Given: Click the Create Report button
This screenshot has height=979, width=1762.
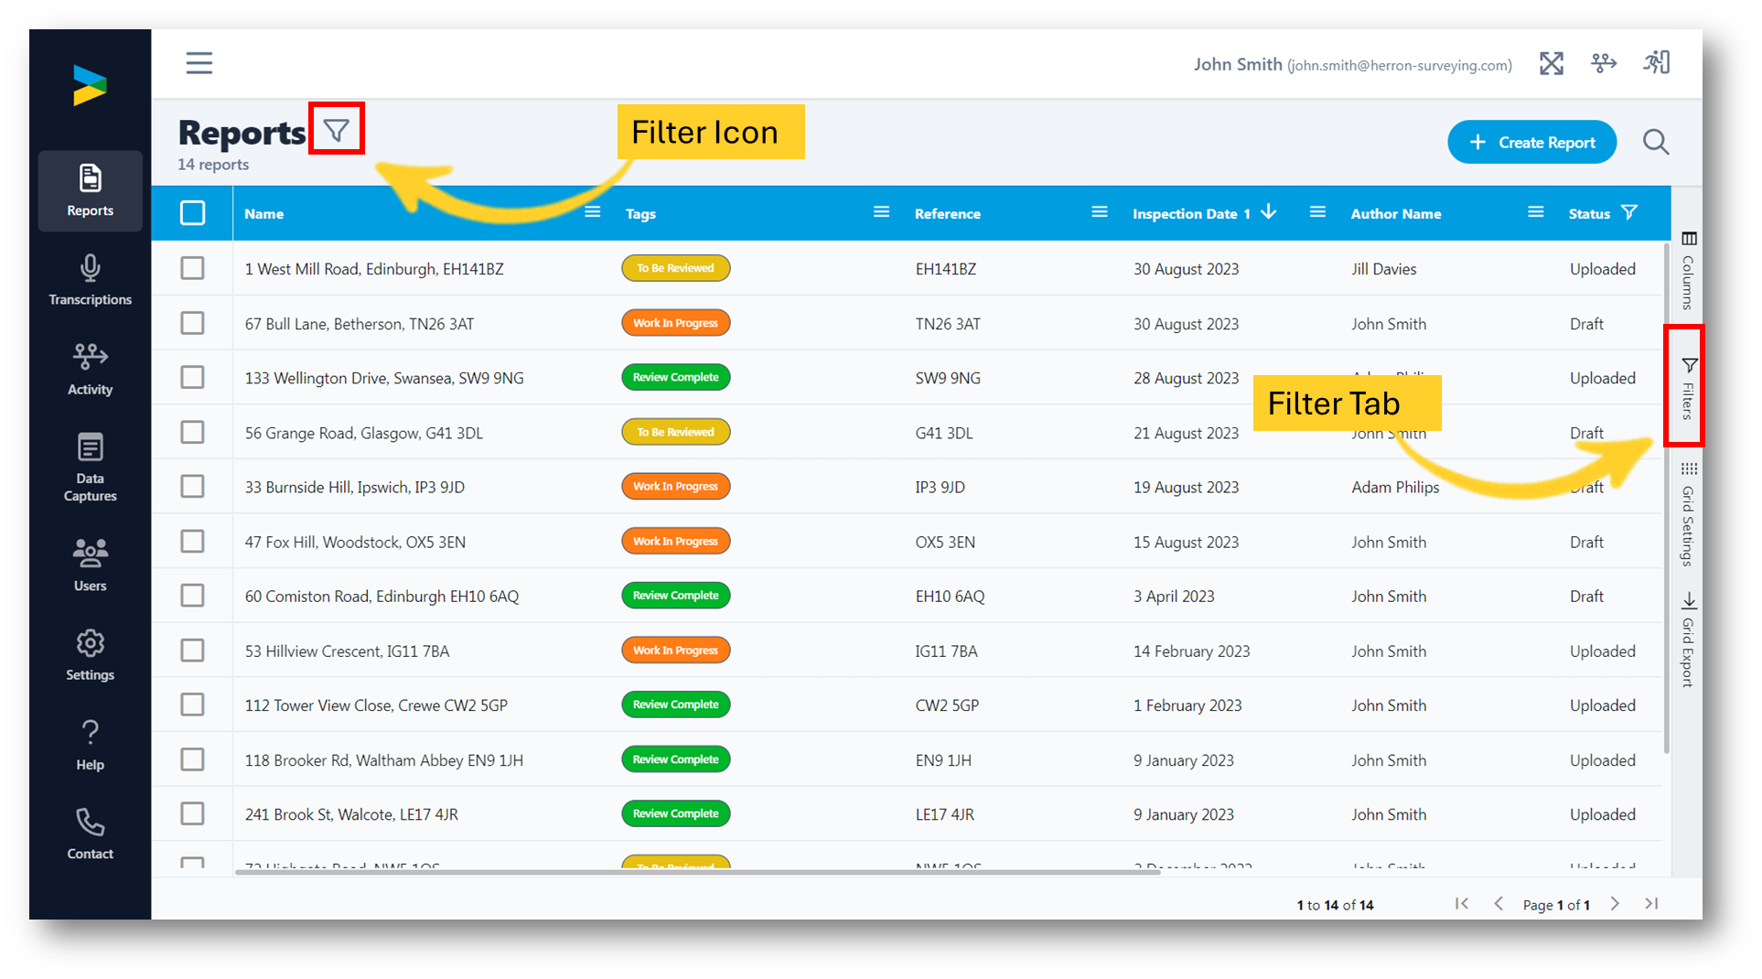Looking at the screenshot, I should [1531, 142].
